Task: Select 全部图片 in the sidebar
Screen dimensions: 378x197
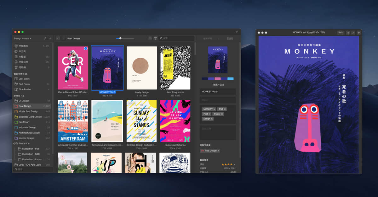Action: [x=32, y=46]
